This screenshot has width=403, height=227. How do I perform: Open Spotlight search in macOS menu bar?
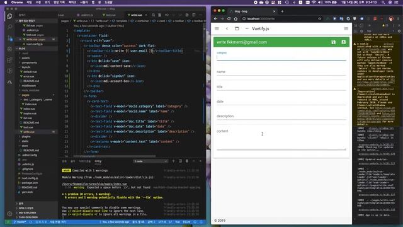pyautogui.click(x=383, y=2)
